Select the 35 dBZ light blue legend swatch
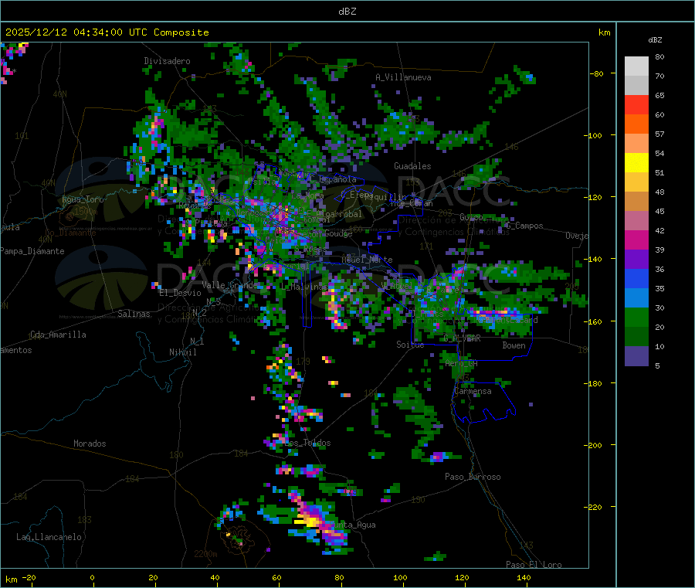 (636, 298)
